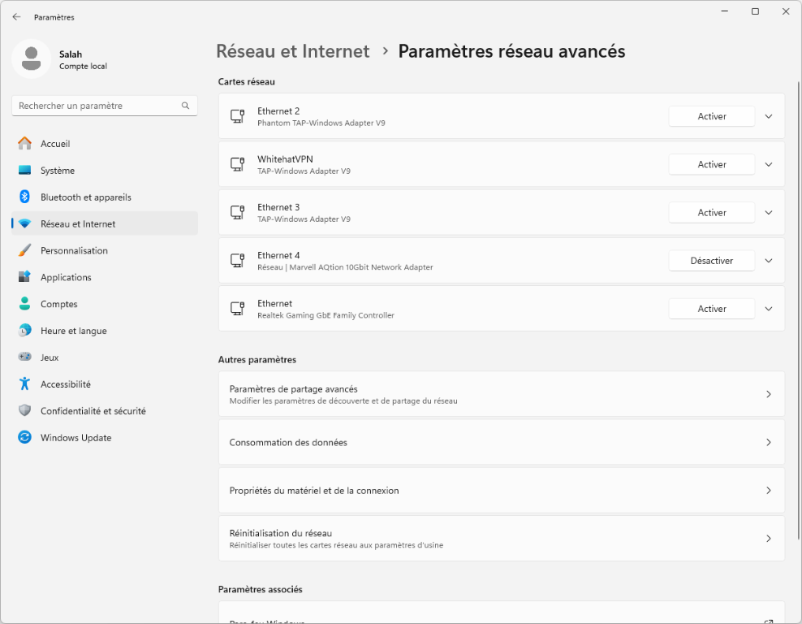Image resolution: width=802 pixels, height=624 pixels.
Task: Expand the Realtek Ethernet adapter details
Action: click(768, 309)
